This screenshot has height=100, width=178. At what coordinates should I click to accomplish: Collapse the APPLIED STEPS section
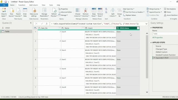point(151,42)
